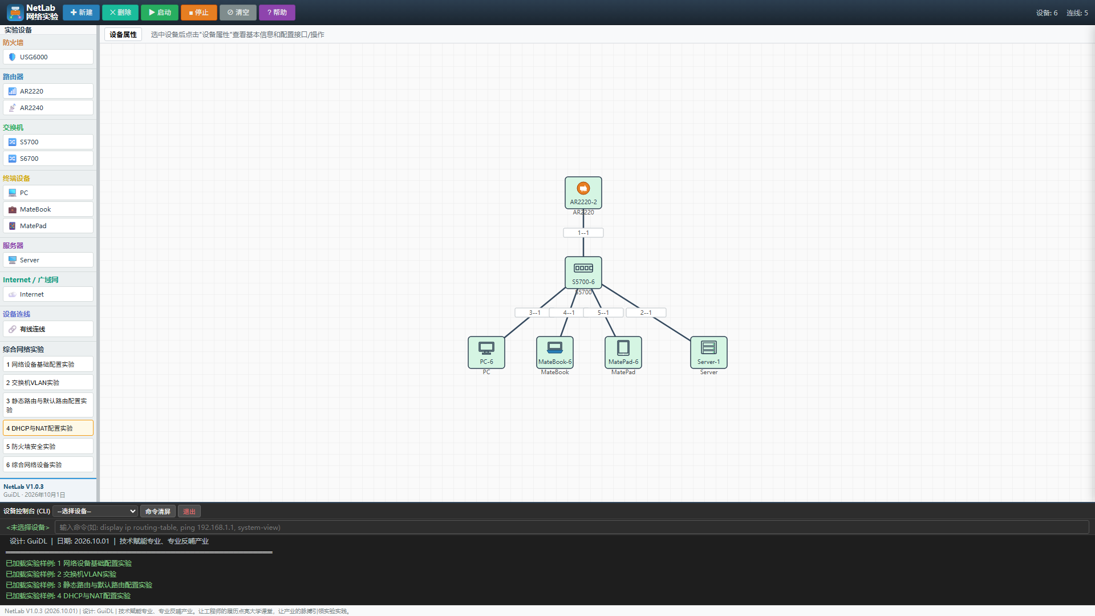
Task: Choose the 有线连线 wired link tool
Action: point(48,329)
